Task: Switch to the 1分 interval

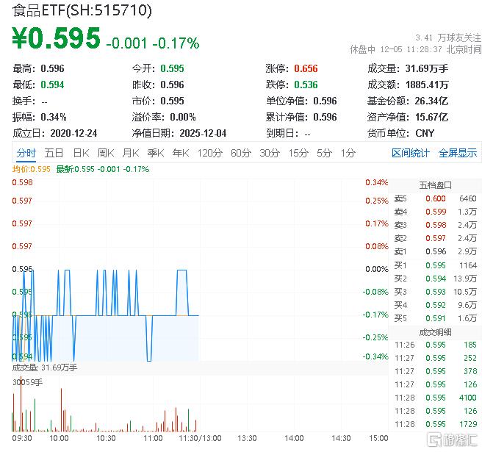Action: point(348,153)
